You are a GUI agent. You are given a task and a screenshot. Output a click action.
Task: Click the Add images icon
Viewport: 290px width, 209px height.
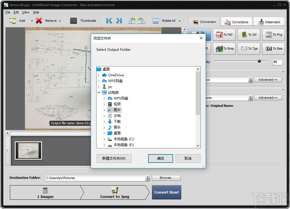(x=12, y=21)
